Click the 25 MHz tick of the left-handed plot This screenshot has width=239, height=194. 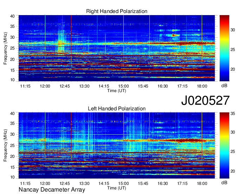(12, 145)
